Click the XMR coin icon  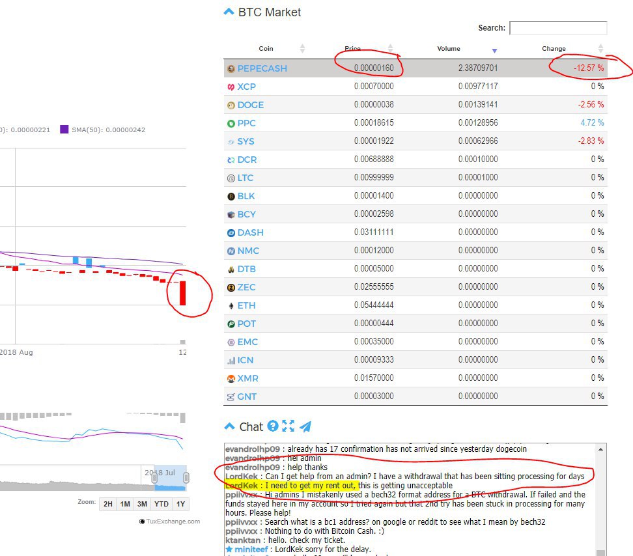pos(231,379)
